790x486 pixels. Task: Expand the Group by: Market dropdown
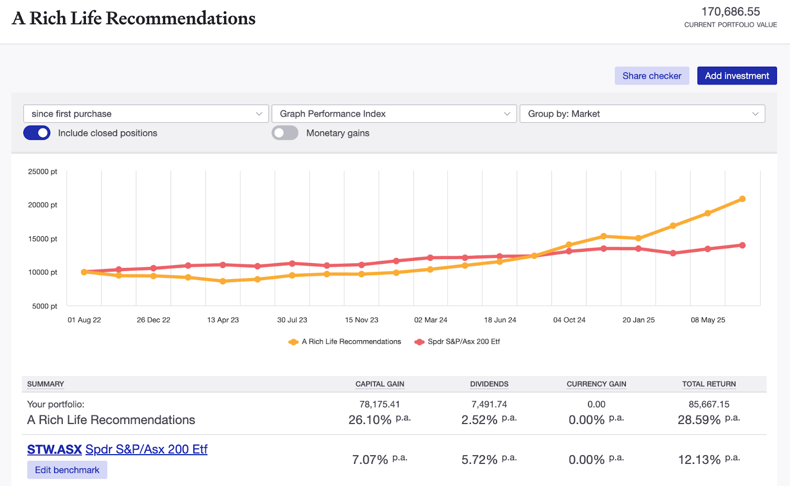[x=643, y=114]
